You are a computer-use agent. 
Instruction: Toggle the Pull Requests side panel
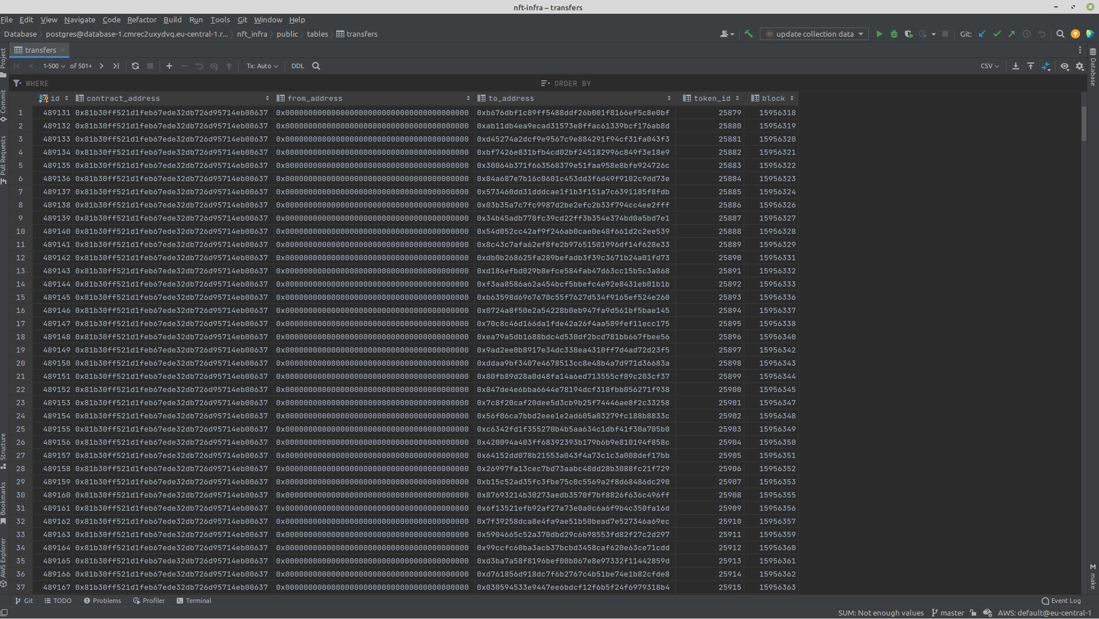(3, 160)
